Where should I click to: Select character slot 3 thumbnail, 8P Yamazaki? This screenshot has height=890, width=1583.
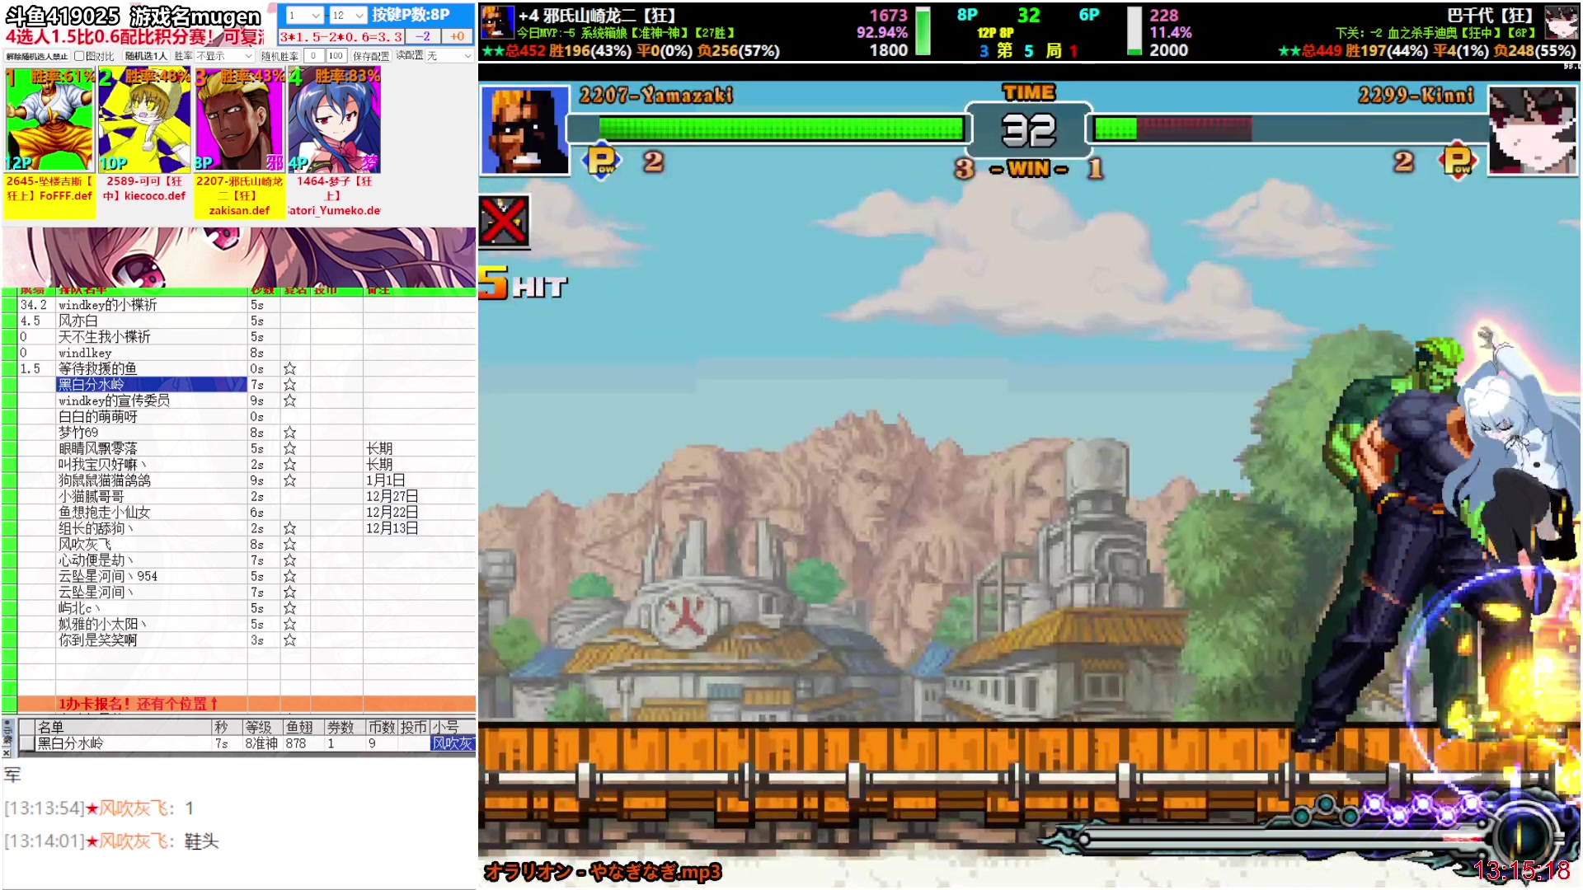239,120
